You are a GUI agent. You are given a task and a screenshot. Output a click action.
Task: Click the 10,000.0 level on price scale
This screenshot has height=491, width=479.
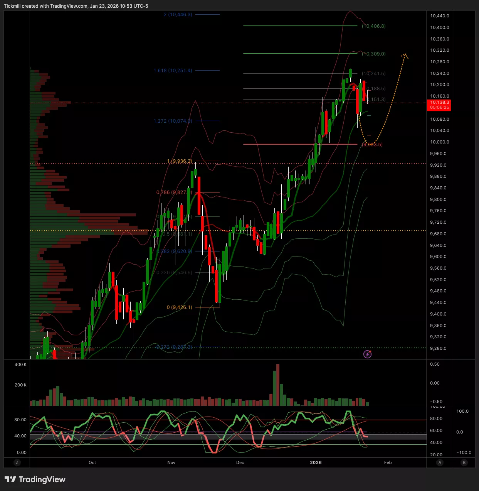[x=440, y=142]
